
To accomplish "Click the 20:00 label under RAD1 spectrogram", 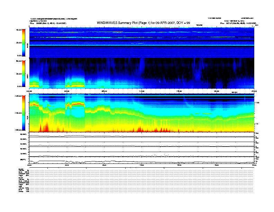I will click(x=217, y=91).
